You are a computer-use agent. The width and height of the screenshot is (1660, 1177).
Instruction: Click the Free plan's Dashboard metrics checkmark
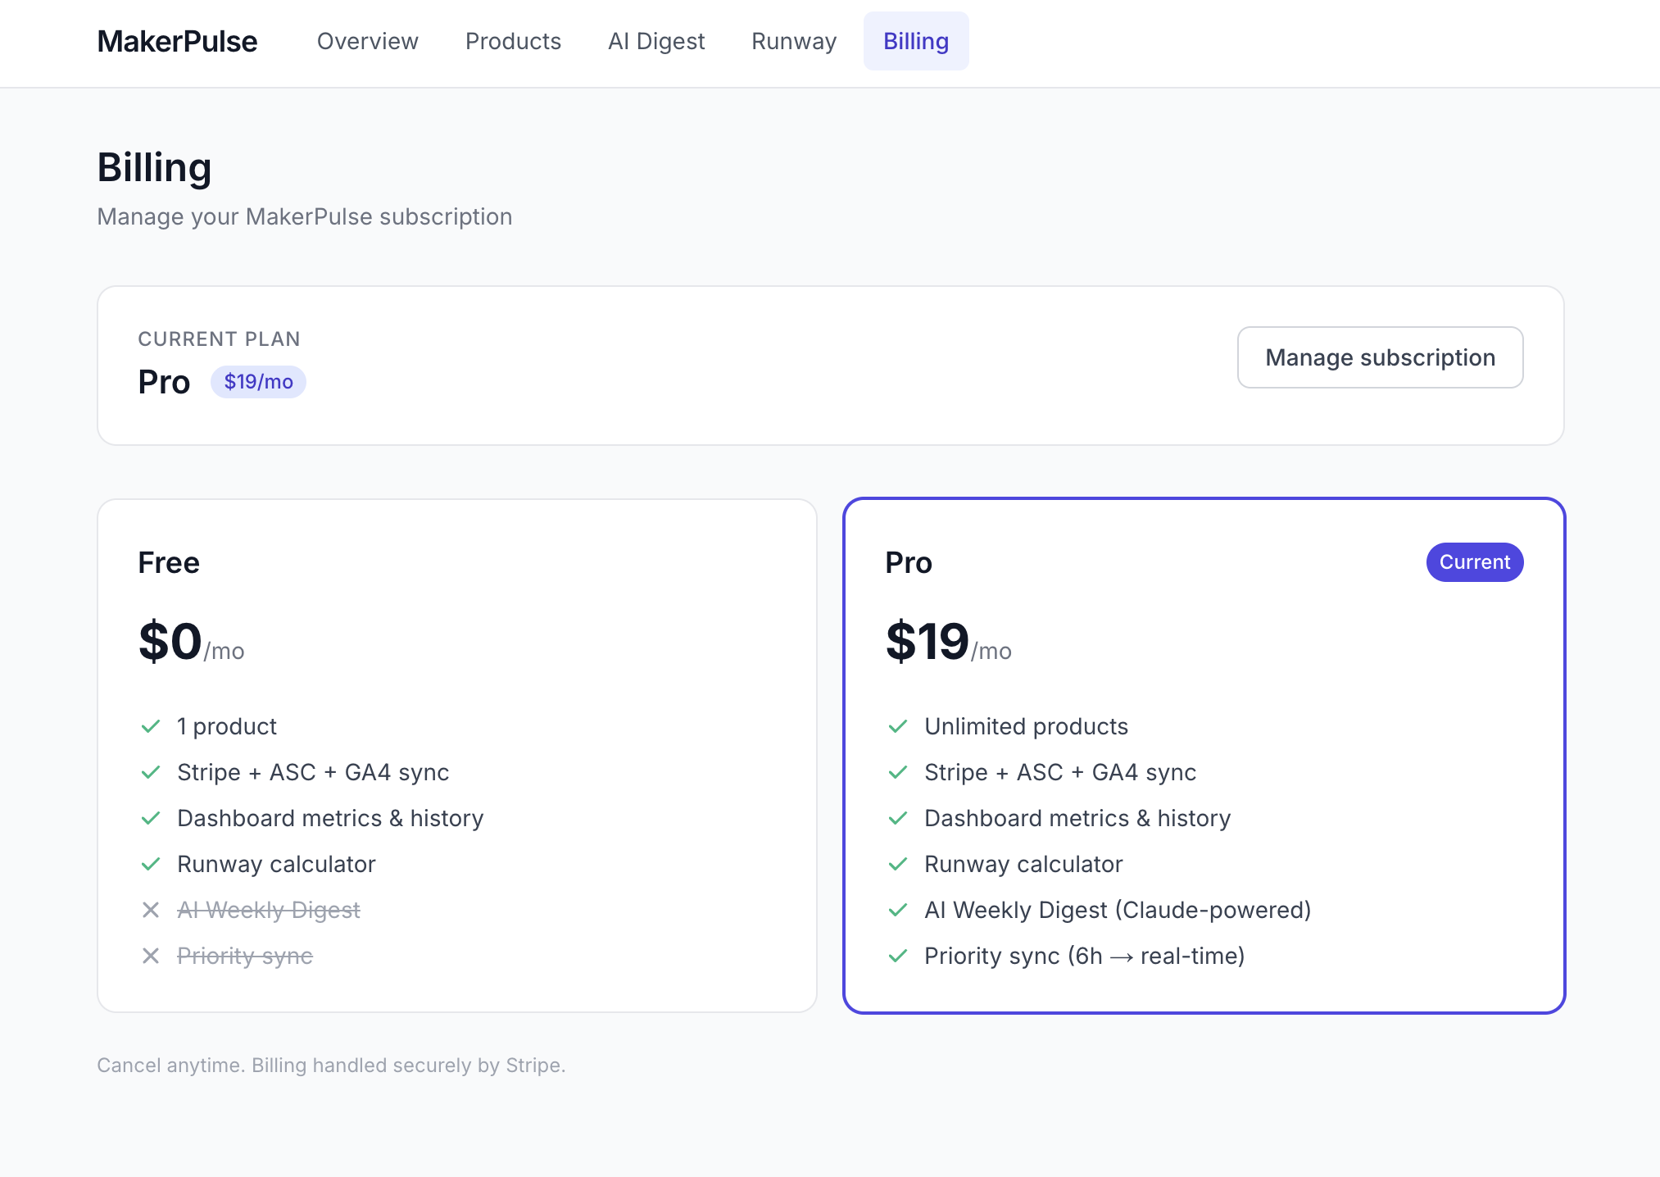pos(151,819)
